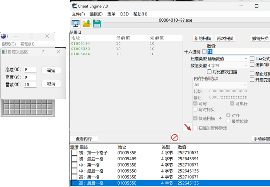270x187 pixels.
Task: Click the 起始 address field
Action: click(225, 91)
